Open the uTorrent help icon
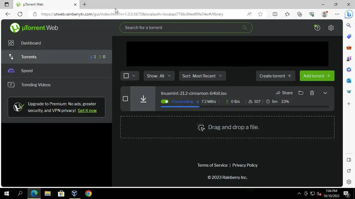The image size is (355, 199). tap(317, 28)
